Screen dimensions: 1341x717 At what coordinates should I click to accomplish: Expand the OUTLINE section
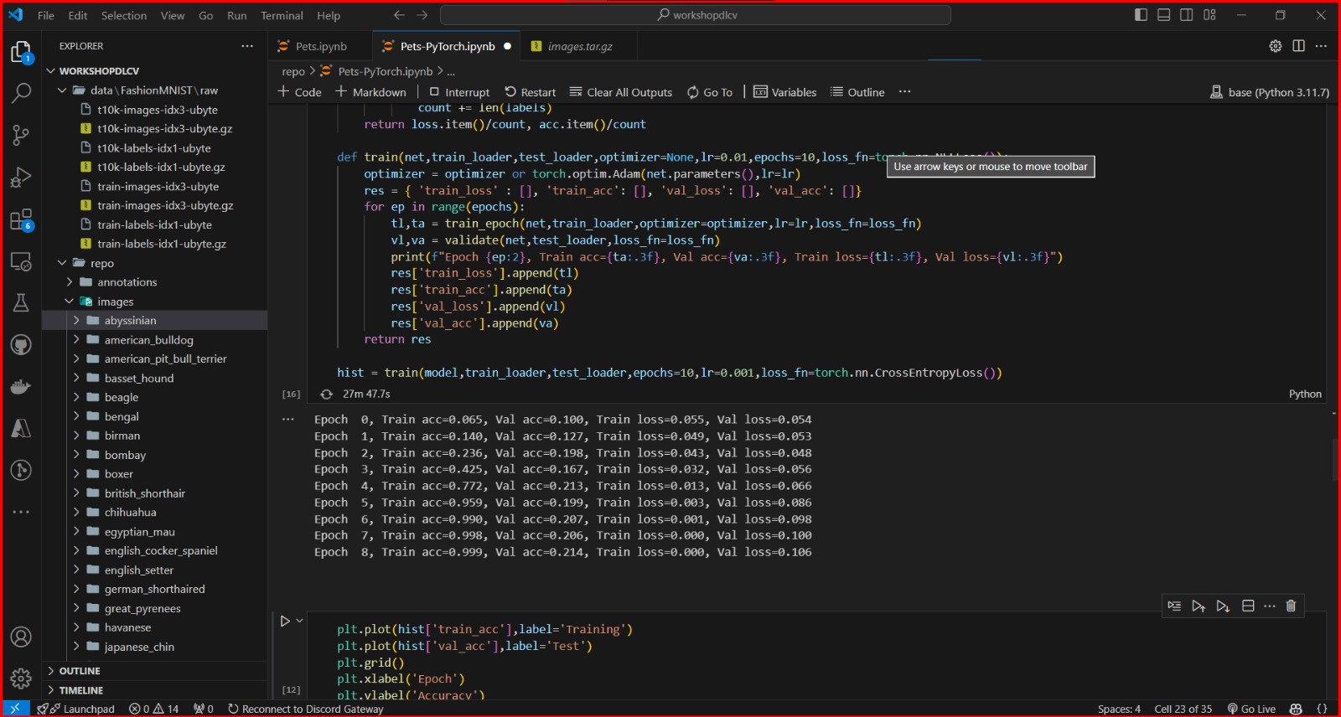155,671
